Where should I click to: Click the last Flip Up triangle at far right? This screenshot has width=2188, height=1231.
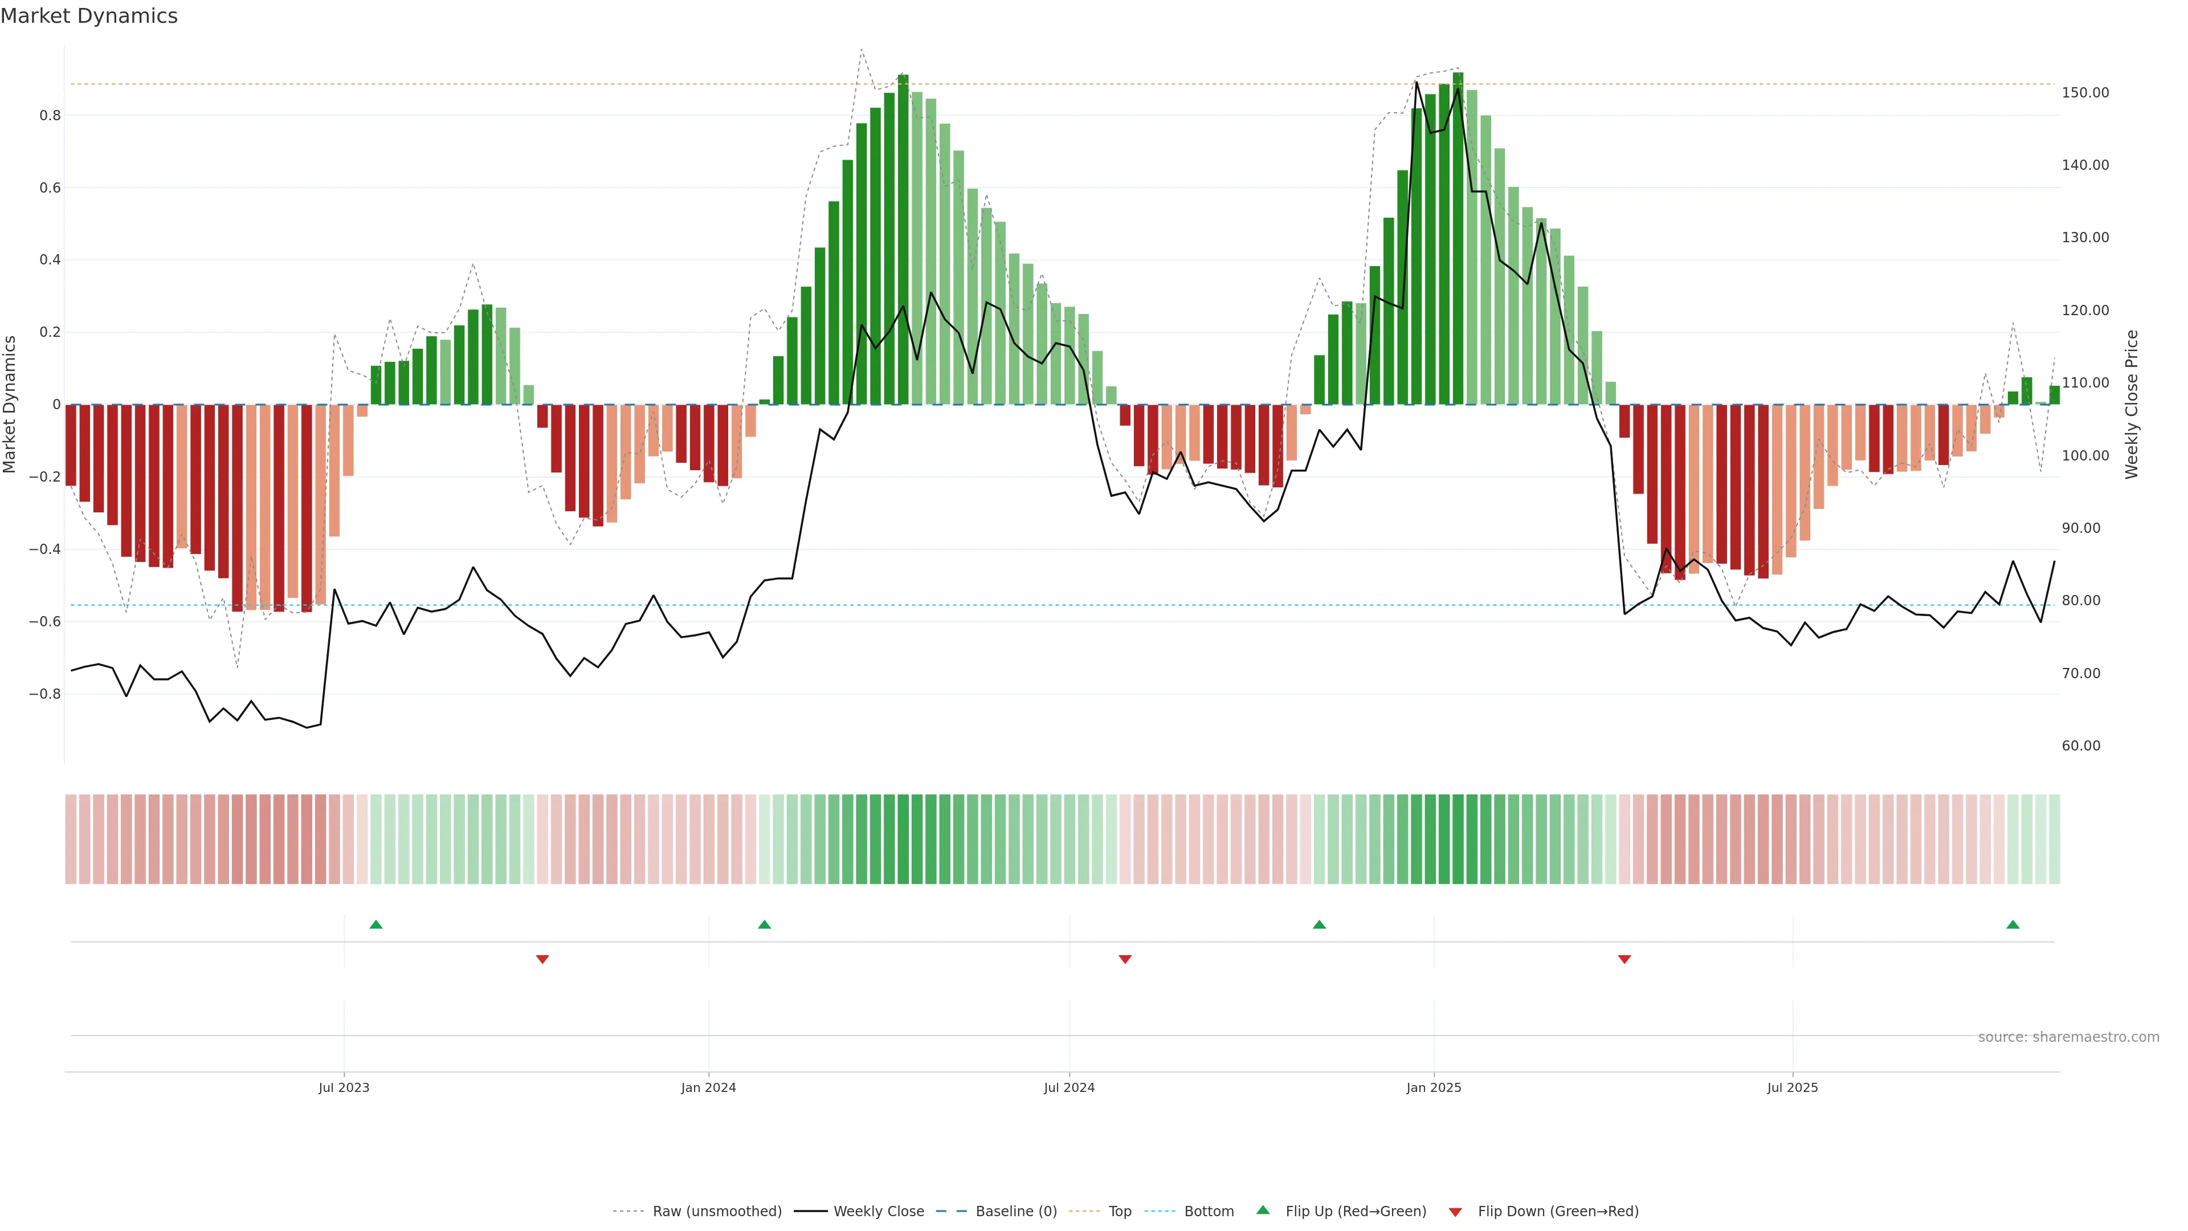[2013, 924]
